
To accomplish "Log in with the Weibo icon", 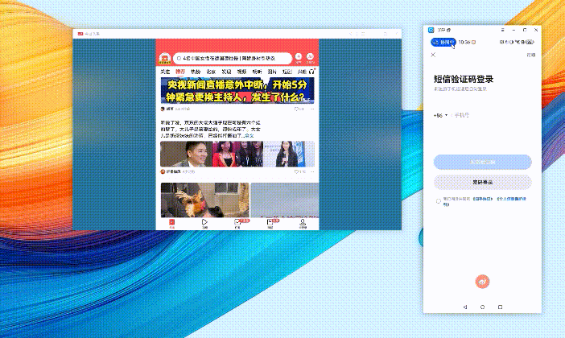I will (482, 282).
